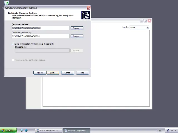Screen dimensions: 178x133
Task: Click the EN language indicator
Action: (160, 131)
